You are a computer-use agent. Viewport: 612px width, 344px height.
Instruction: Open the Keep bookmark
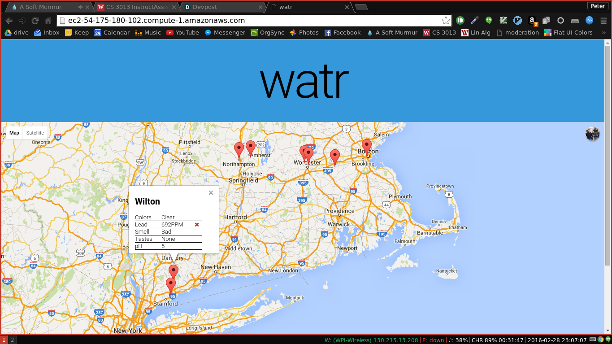tap(77, 32)
